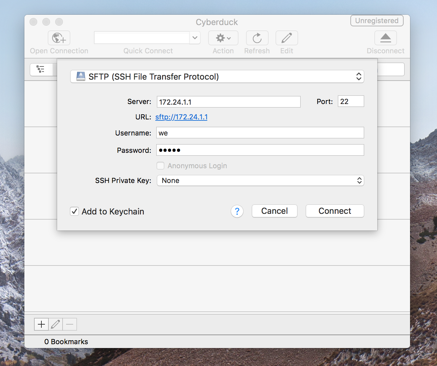Toggle the Anonymous Login checkbox

coord(160,166)
